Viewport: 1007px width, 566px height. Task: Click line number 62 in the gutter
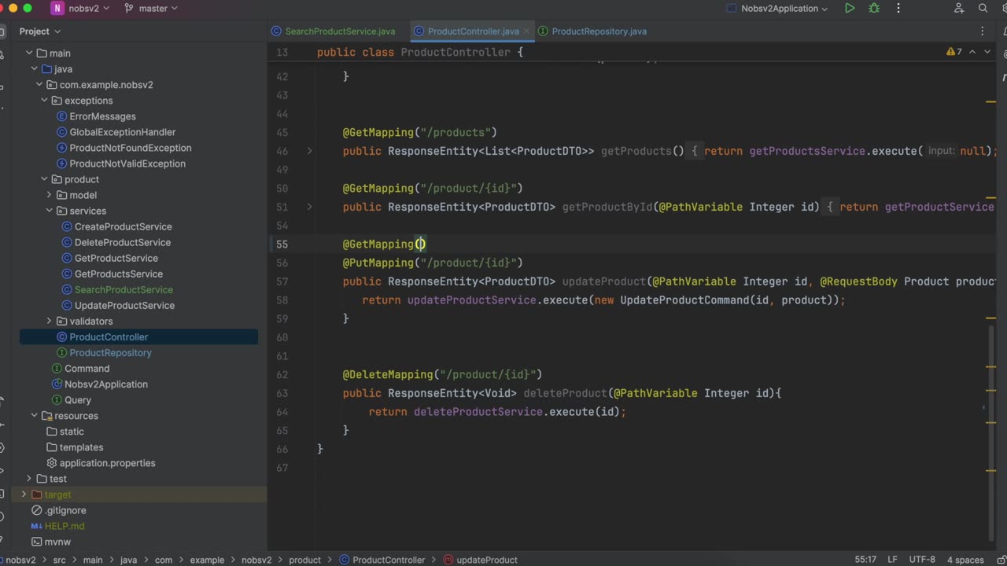(282, 374)
